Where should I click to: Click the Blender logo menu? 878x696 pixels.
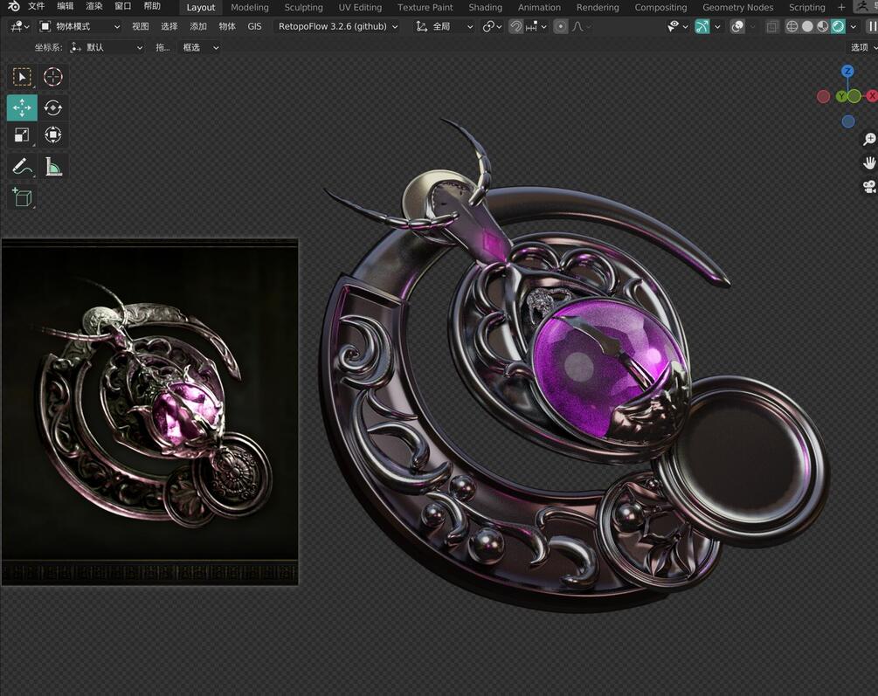click(13, 6)
